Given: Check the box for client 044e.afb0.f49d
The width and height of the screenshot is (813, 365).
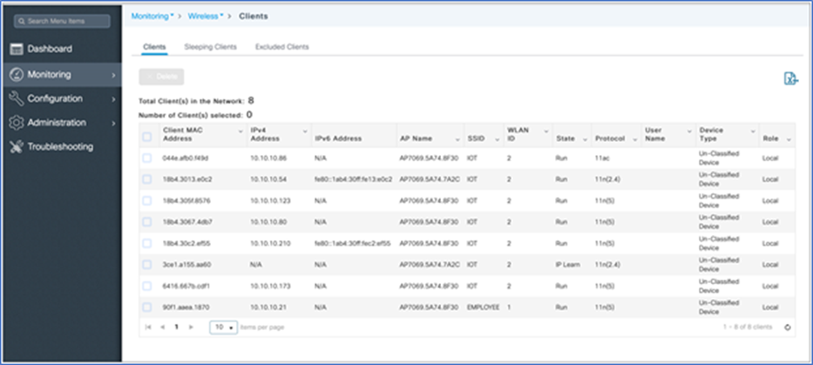Looking at the screenshot, I should click(x=147, y=159).
